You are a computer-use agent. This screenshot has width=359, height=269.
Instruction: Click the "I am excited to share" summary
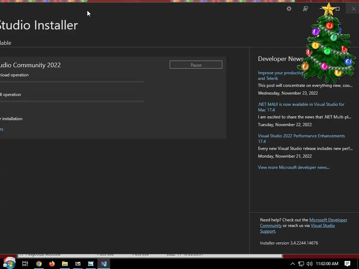[305, 117]
